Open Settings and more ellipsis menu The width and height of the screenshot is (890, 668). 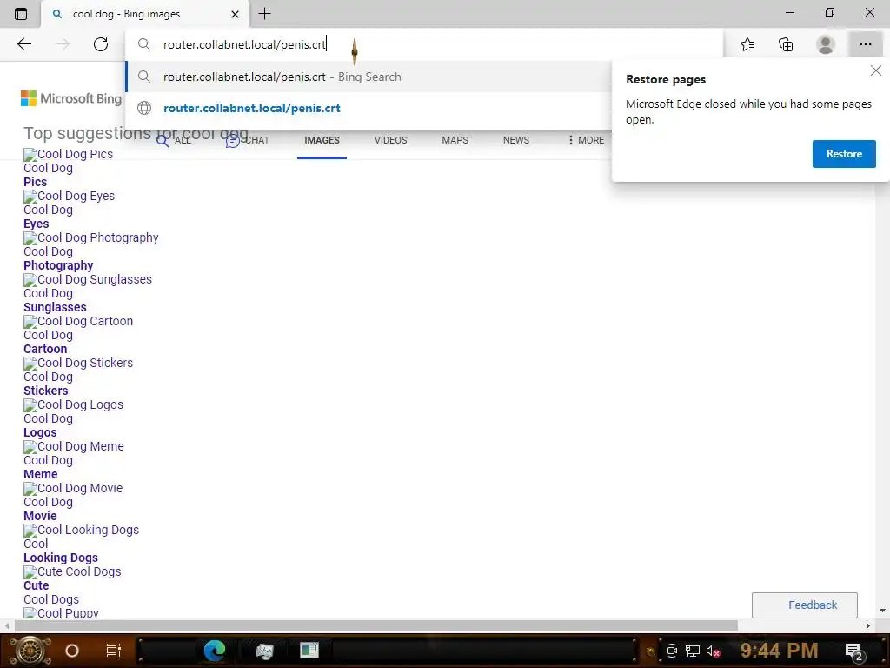(x=865, y=44)
